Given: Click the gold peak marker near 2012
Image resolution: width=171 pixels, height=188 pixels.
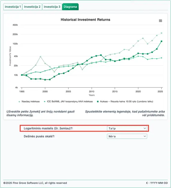Looking at the screenshot, I should click(101, 55).
